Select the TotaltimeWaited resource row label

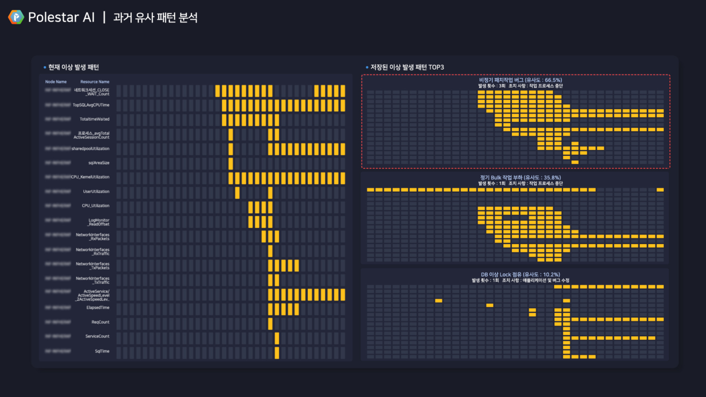point(95,119)
